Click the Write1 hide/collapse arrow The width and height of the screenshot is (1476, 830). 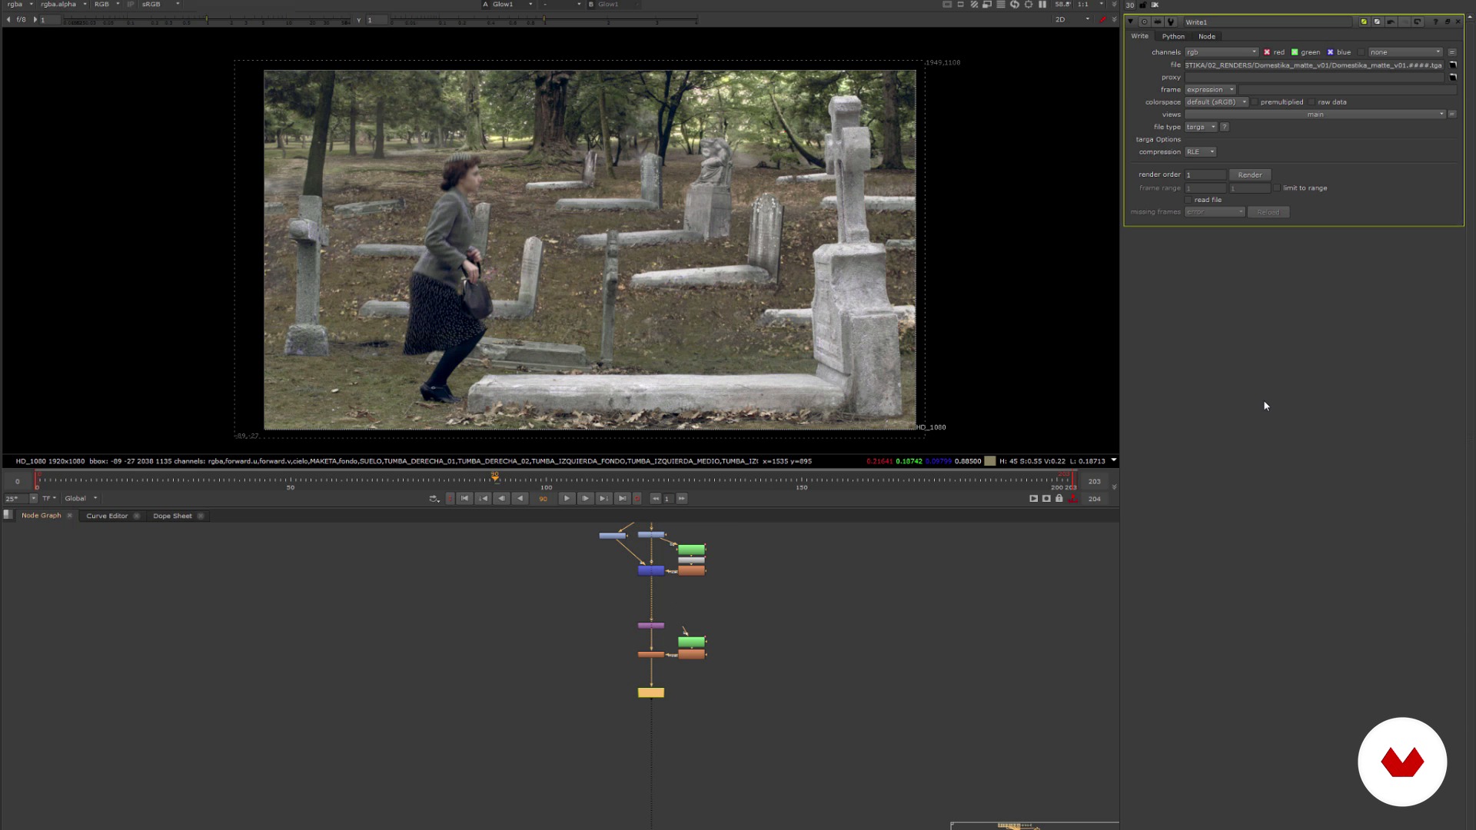click(x=1130, y=22)
